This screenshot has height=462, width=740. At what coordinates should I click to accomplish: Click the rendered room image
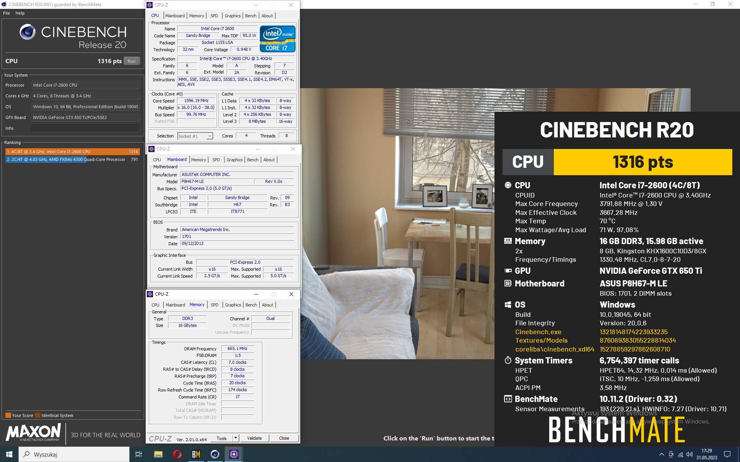(397, 223)
